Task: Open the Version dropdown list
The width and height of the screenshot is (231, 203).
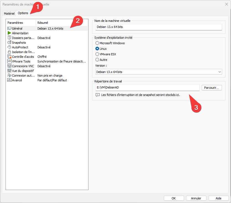Action: pos(159,72)
